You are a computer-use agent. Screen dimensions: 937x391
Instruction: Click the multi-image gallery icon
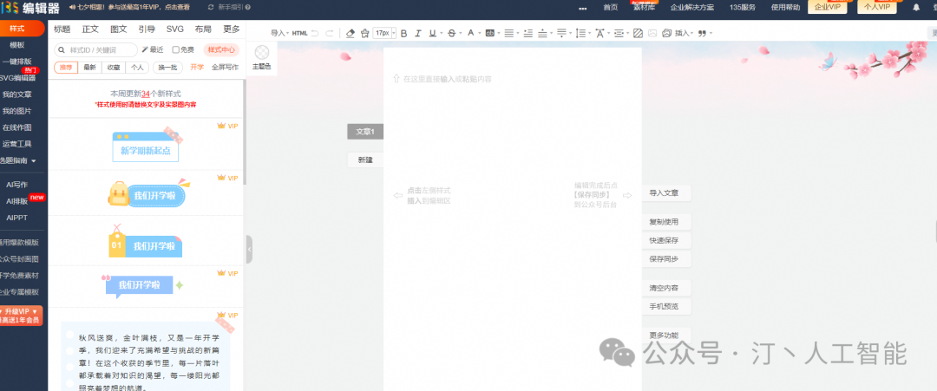point(667,34)
